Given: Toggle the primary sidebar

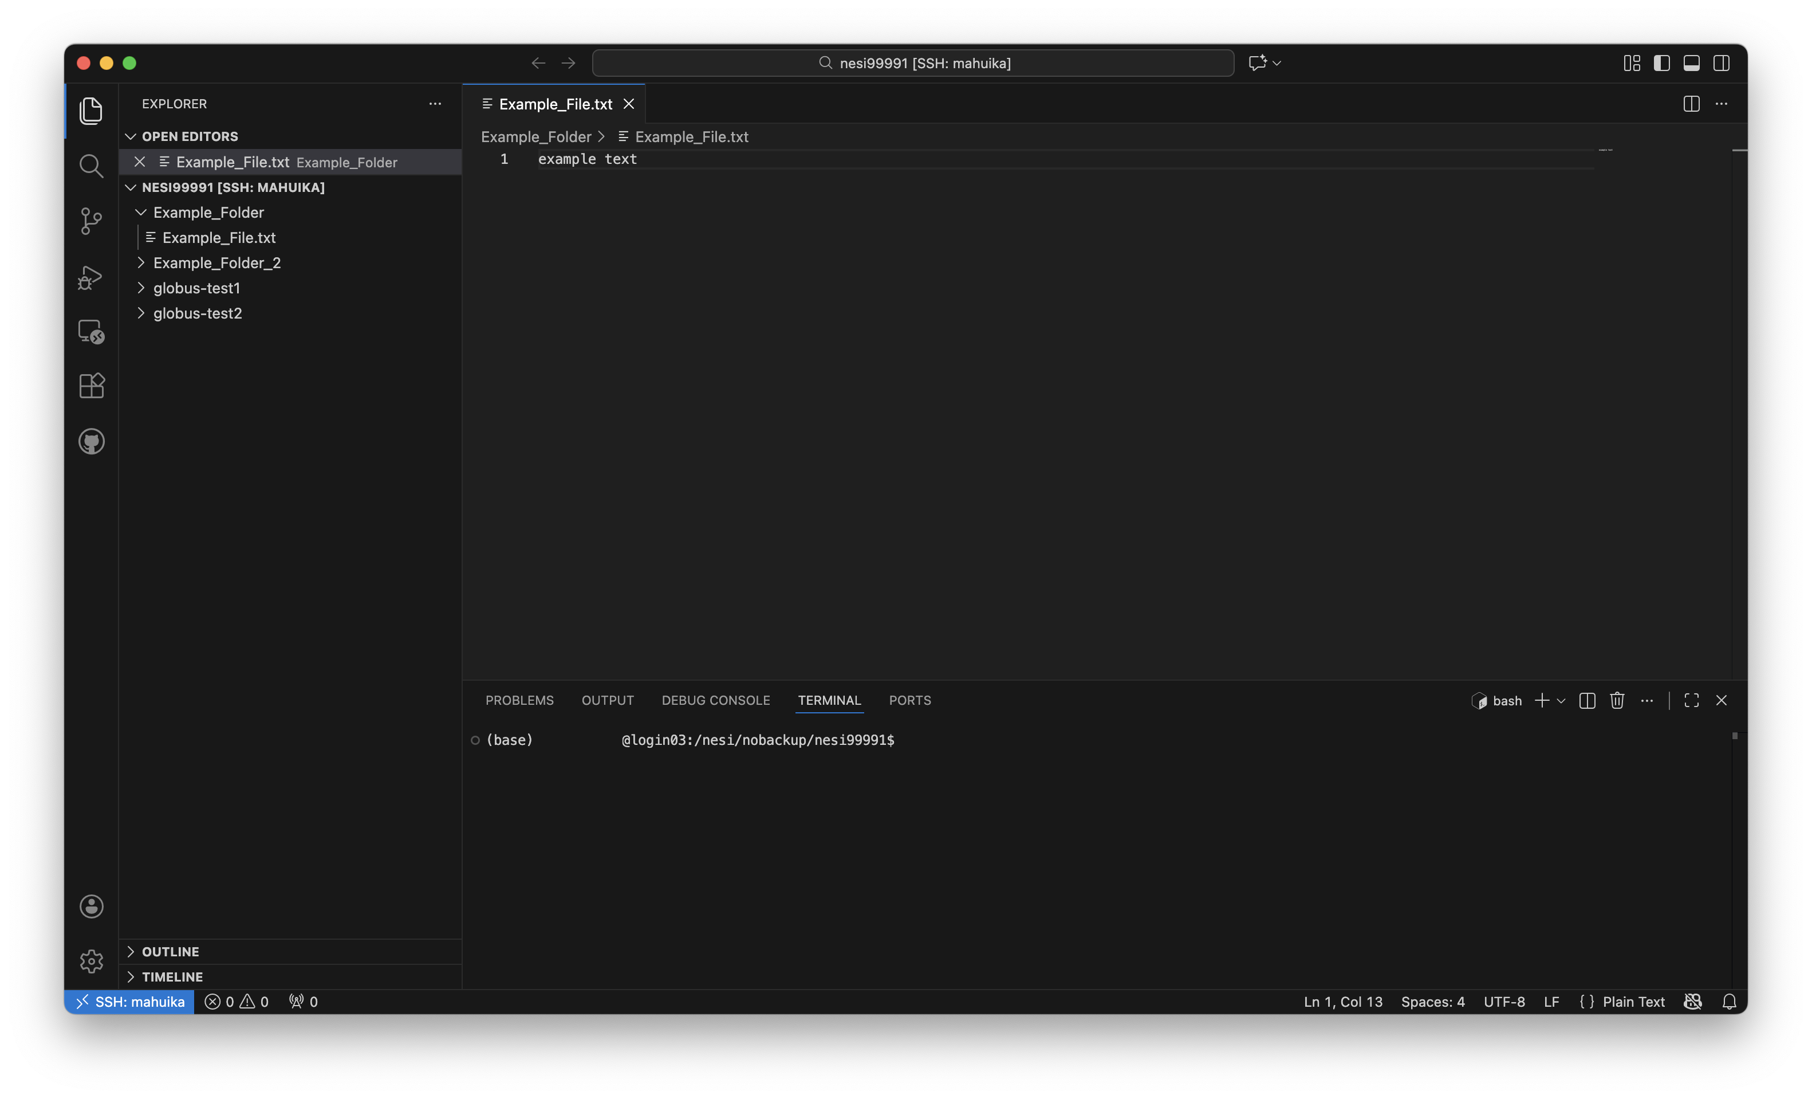Looking at the screenshot, I should tap(1661, 63).
